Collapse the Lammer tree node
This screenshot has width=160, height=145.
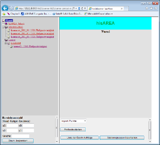point(3,40)
